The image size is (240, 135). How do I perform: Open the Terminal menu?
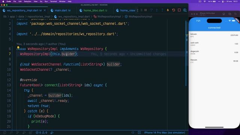(53, 1)
